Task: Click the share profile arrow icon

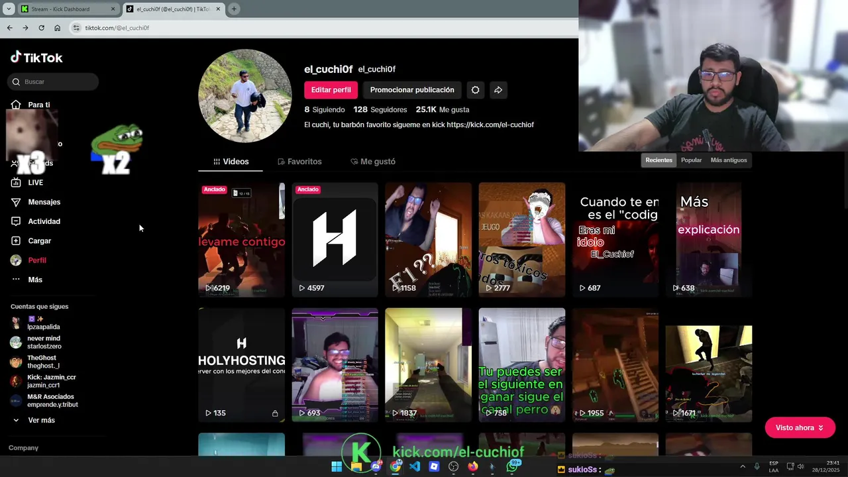Action: (x=498, y=90)
